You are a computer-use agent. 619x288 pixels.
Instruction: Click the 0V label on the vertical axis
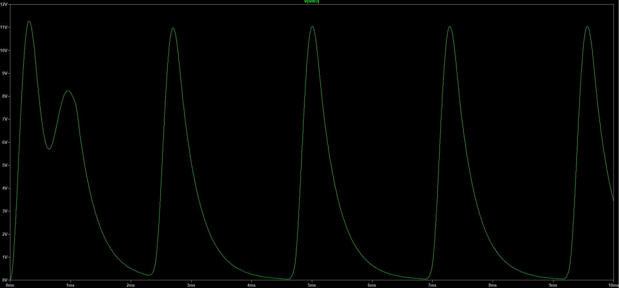click(5, 280)
